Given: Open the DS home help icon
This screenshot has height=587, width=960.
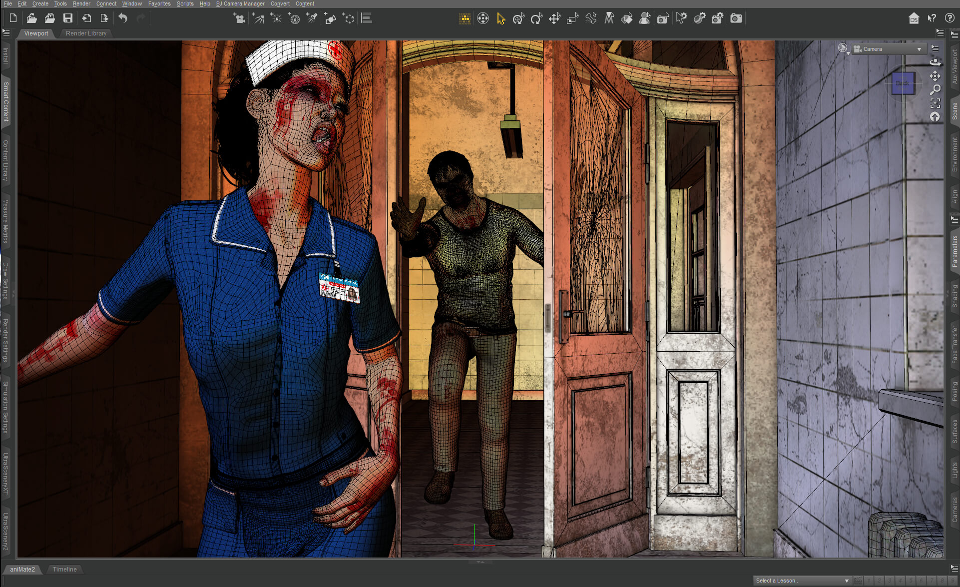Looking at the screenshot, I should (x=914, y=18).
